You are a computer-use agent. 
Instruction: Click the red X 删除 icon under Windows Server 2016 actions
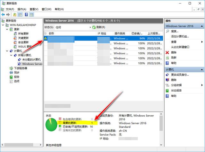[x=167, y=52]
